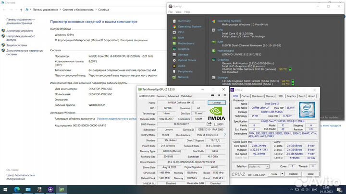Click the Lookup button in GPU-Z

(x=216, y=103)
